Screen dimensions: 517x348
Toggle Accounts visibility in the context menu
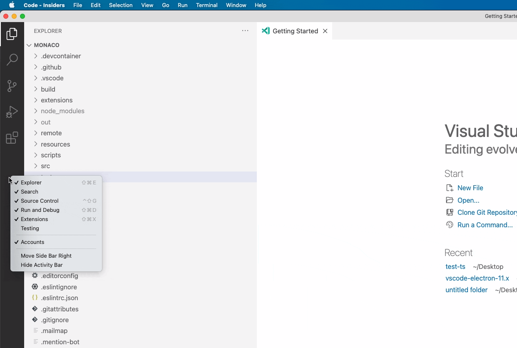[x=33, y=242]
